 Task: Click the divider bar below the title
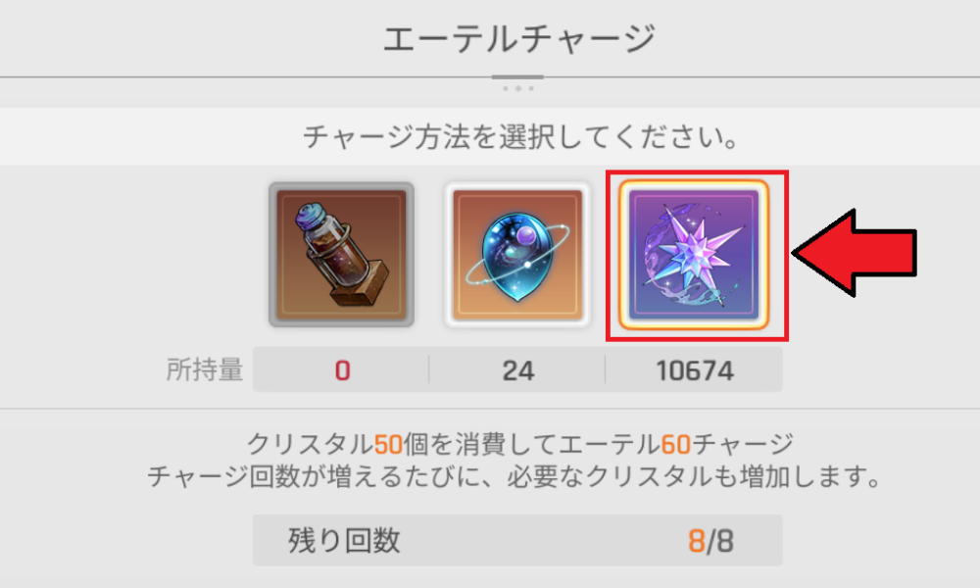click(517, 77)
